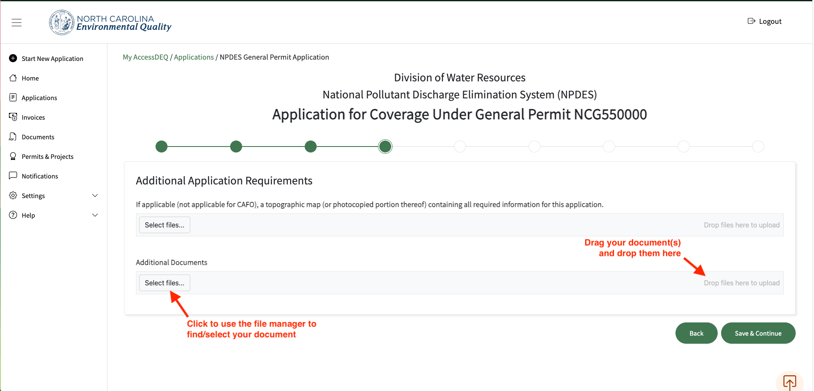
Task: Expand the Settings chevron
Action: [x=95, y=195]
